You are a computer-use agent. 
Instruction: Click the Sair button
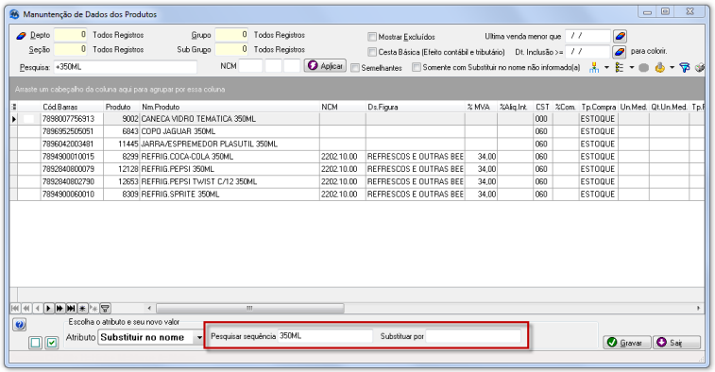[x=676, y=343]
